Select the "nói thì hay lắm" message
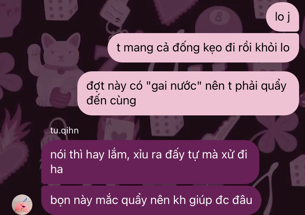305x215 pixels. (x=150, y=162)
